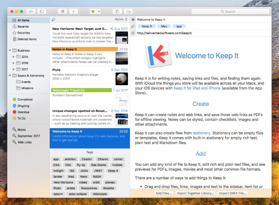Expand the 2016 folder triangle

(x=13, y=63)
